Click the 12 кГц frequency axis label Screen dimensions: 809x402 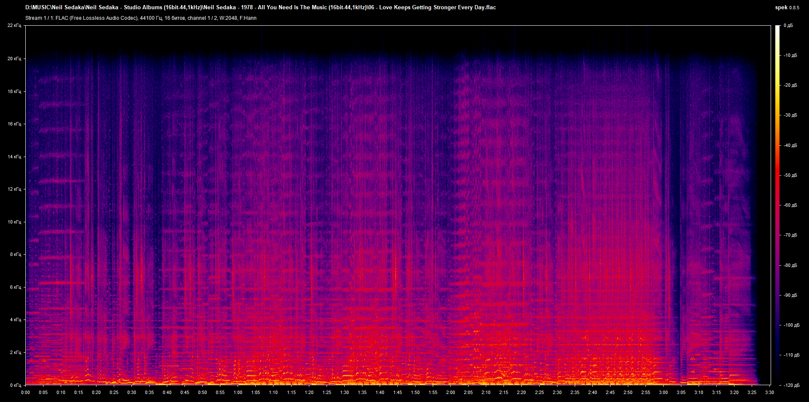14,189
